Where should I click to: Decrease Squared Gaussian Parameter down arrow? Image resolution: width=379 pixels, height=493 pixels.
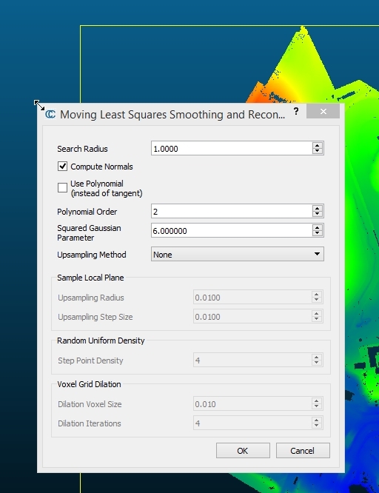(317, 233)
